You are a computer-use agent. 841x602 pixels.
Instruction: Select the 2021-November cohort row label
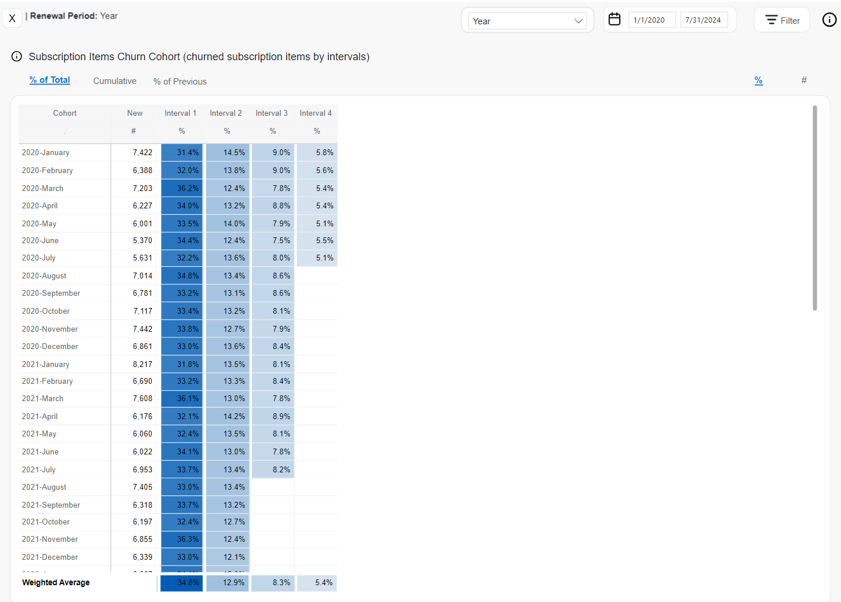pyautogui.click(x=50, y=539)
